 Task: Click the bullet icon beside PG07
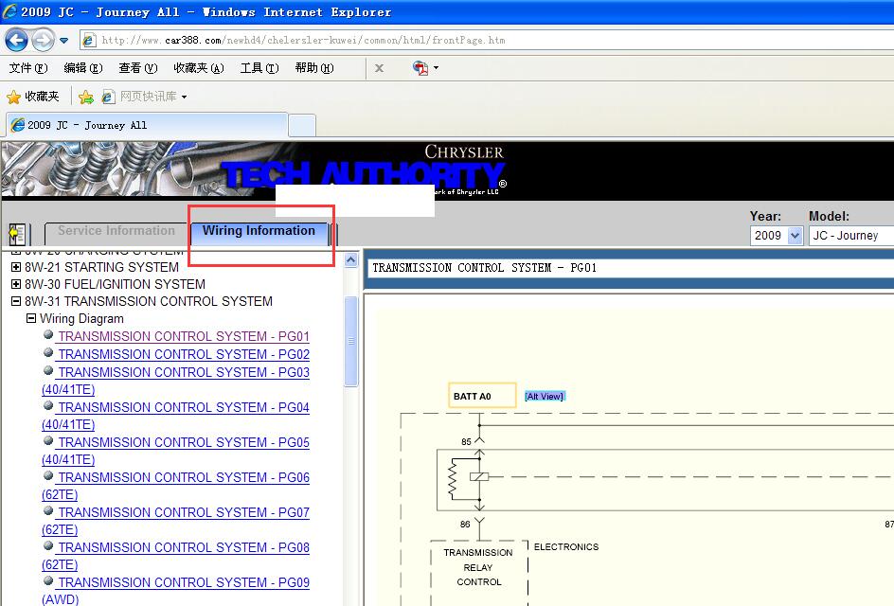pos(48,510)
